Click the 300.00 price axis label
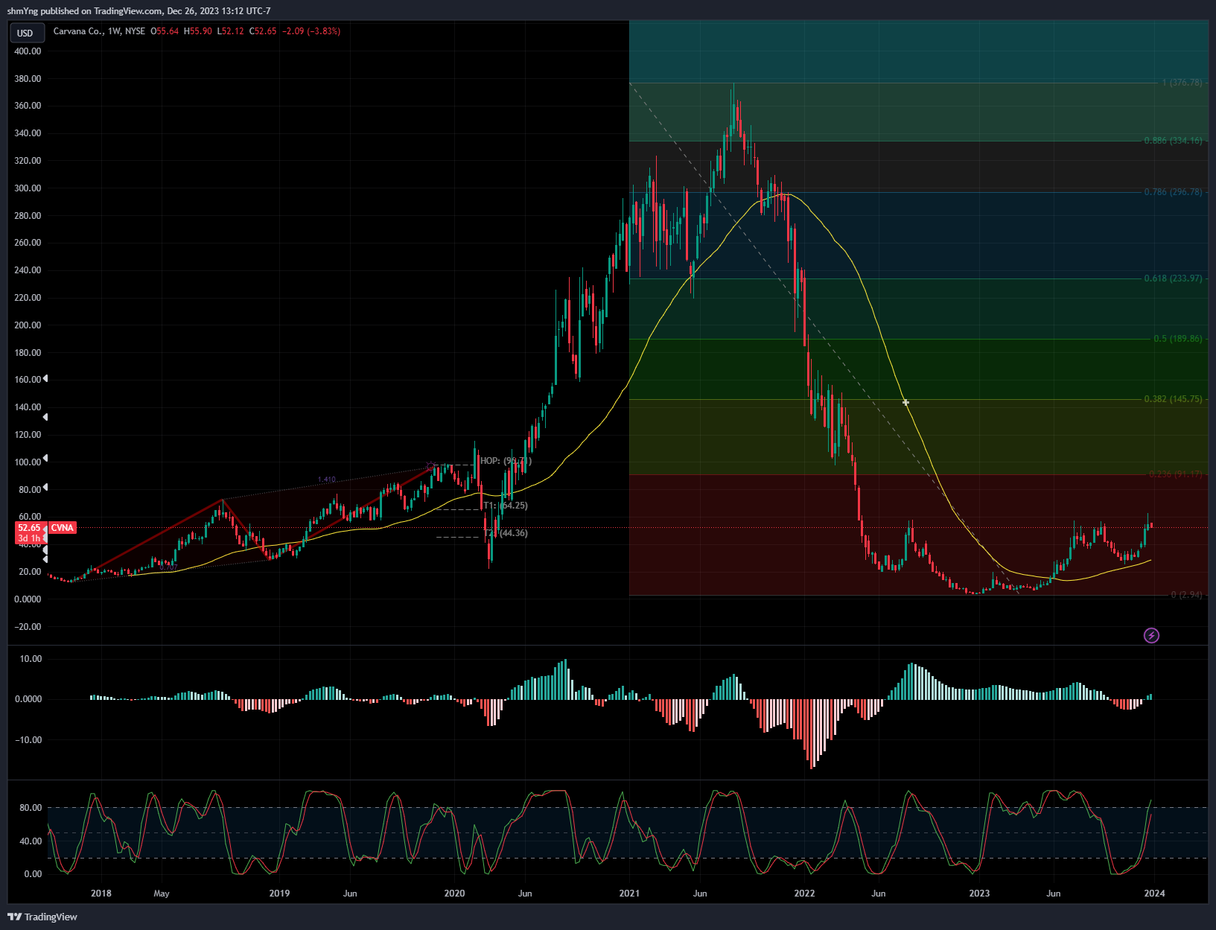The height and width of the screenshot is (930, 1216). [28, 188]
